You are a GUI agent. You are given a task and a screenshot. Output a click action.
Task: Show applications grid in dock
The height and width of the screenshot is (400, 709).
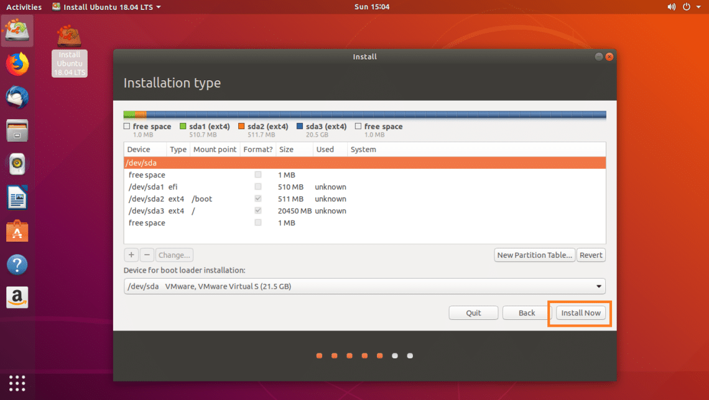coord(17,383)
